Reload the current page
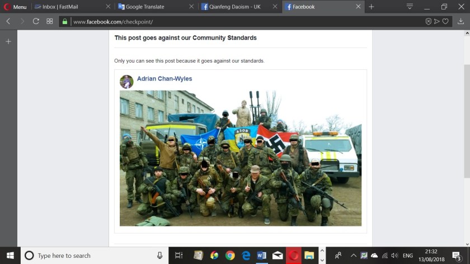The image size is (470, 264). 36,21
